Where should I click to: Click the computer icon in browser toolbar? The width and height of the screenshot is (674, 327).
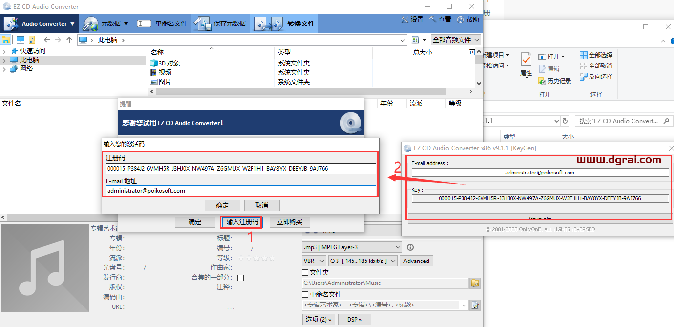click(20, 40)
